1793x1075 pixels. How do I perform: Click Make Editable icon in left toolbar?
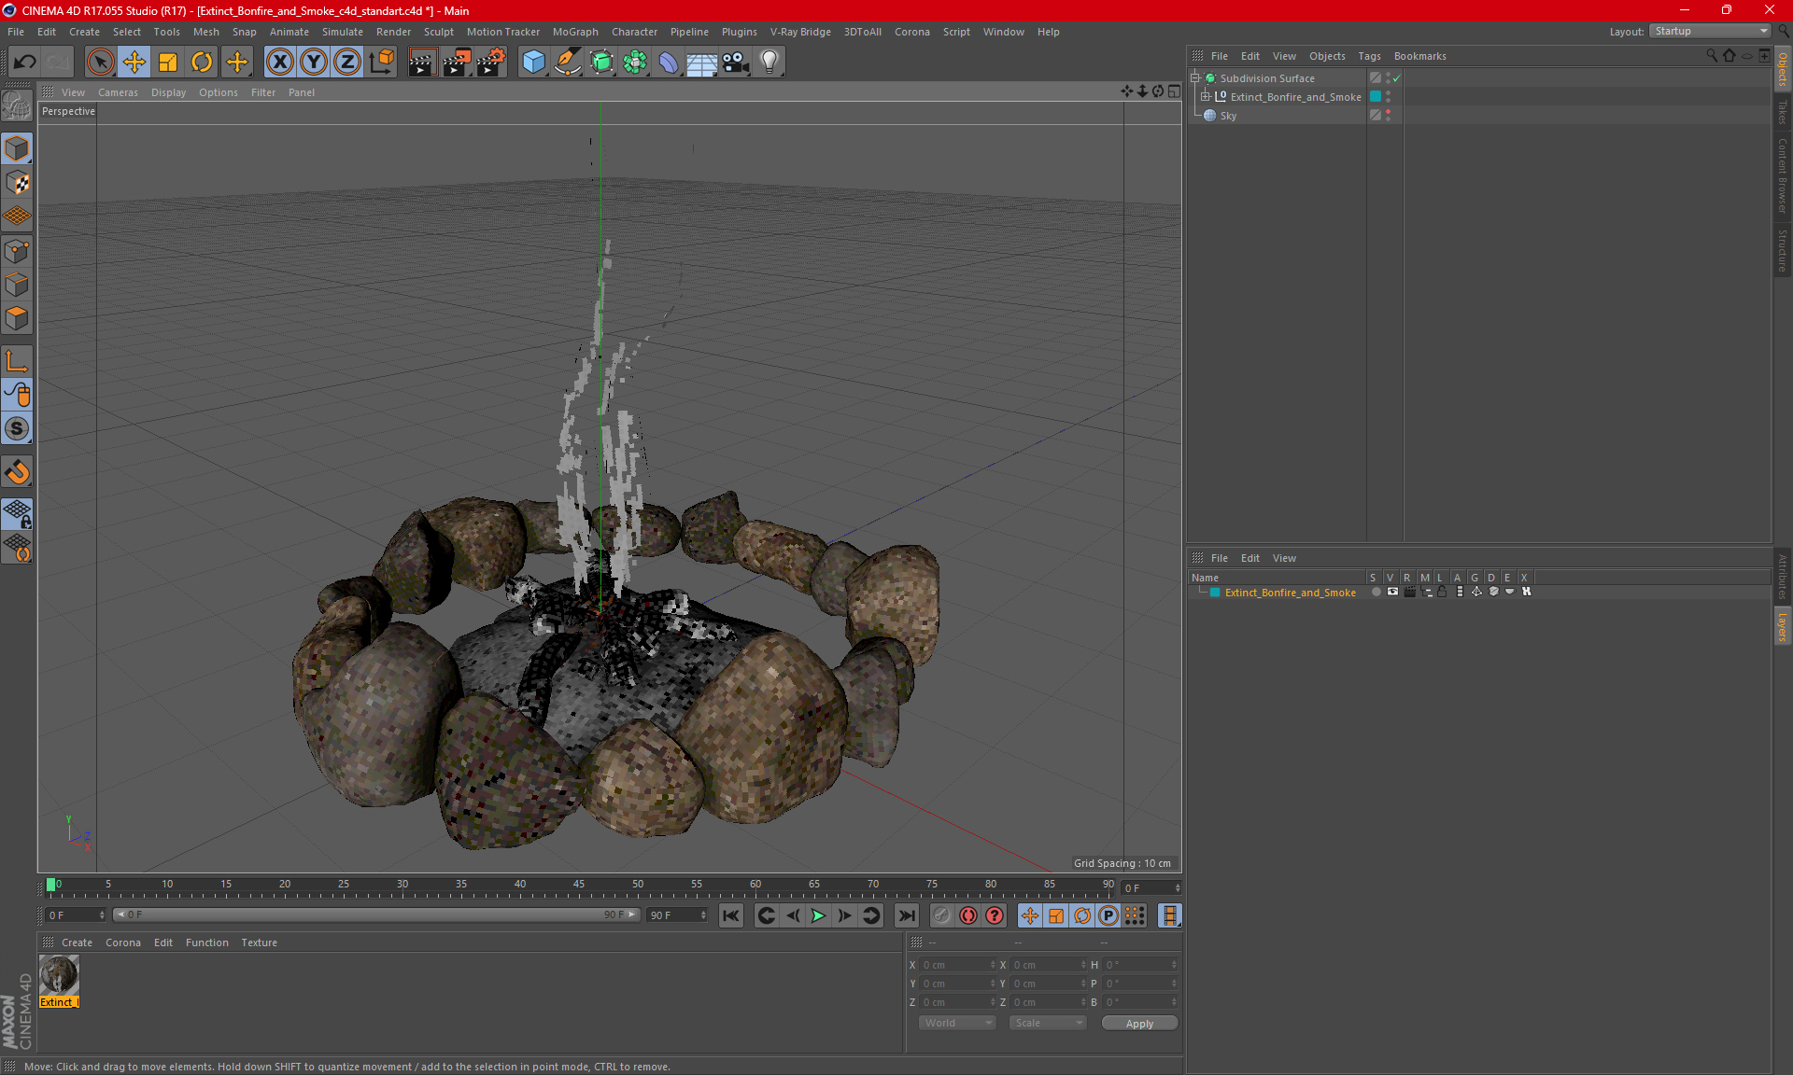pyautogui.click(x=17, y=106)
